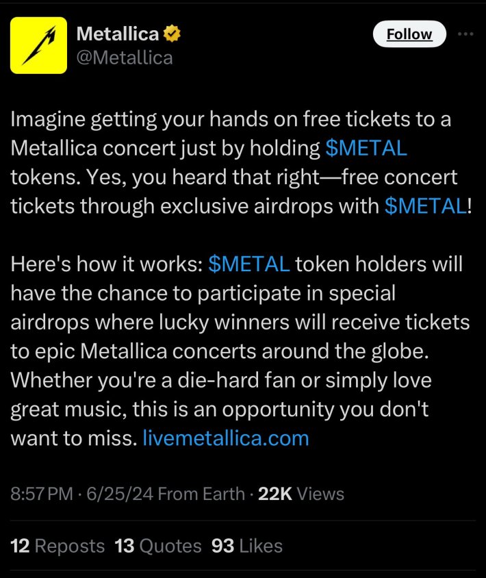
Task: Open the three-dot more options menu
Action: point(465,34)
